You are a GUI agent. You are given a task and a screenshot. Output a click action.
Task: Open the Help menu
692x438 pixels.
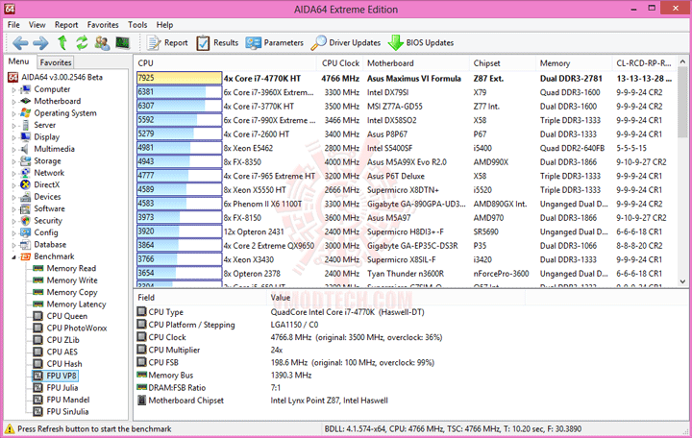tap(164, 25)
